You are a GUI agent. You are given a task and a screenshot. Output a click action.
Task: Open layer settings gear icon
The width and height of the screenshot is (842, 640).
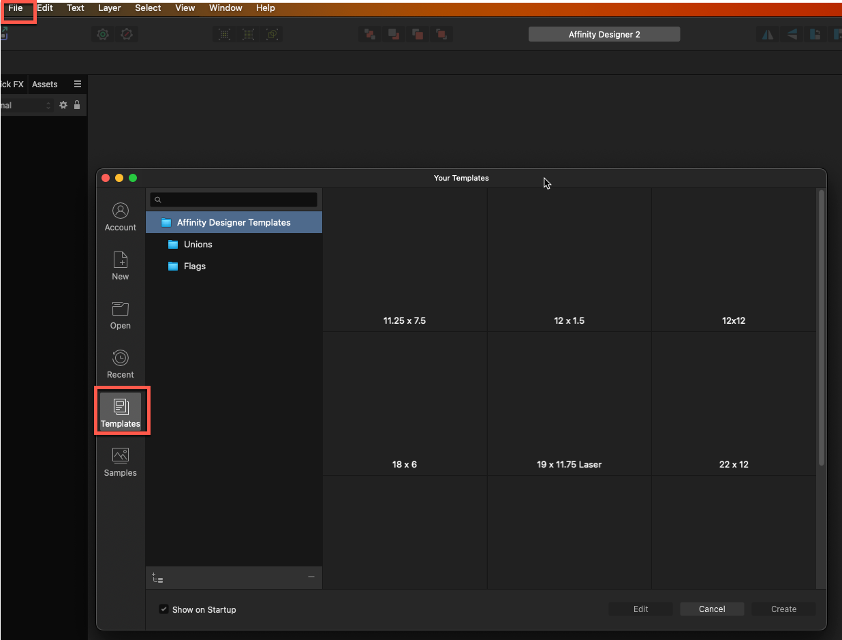tap(63, 105)
